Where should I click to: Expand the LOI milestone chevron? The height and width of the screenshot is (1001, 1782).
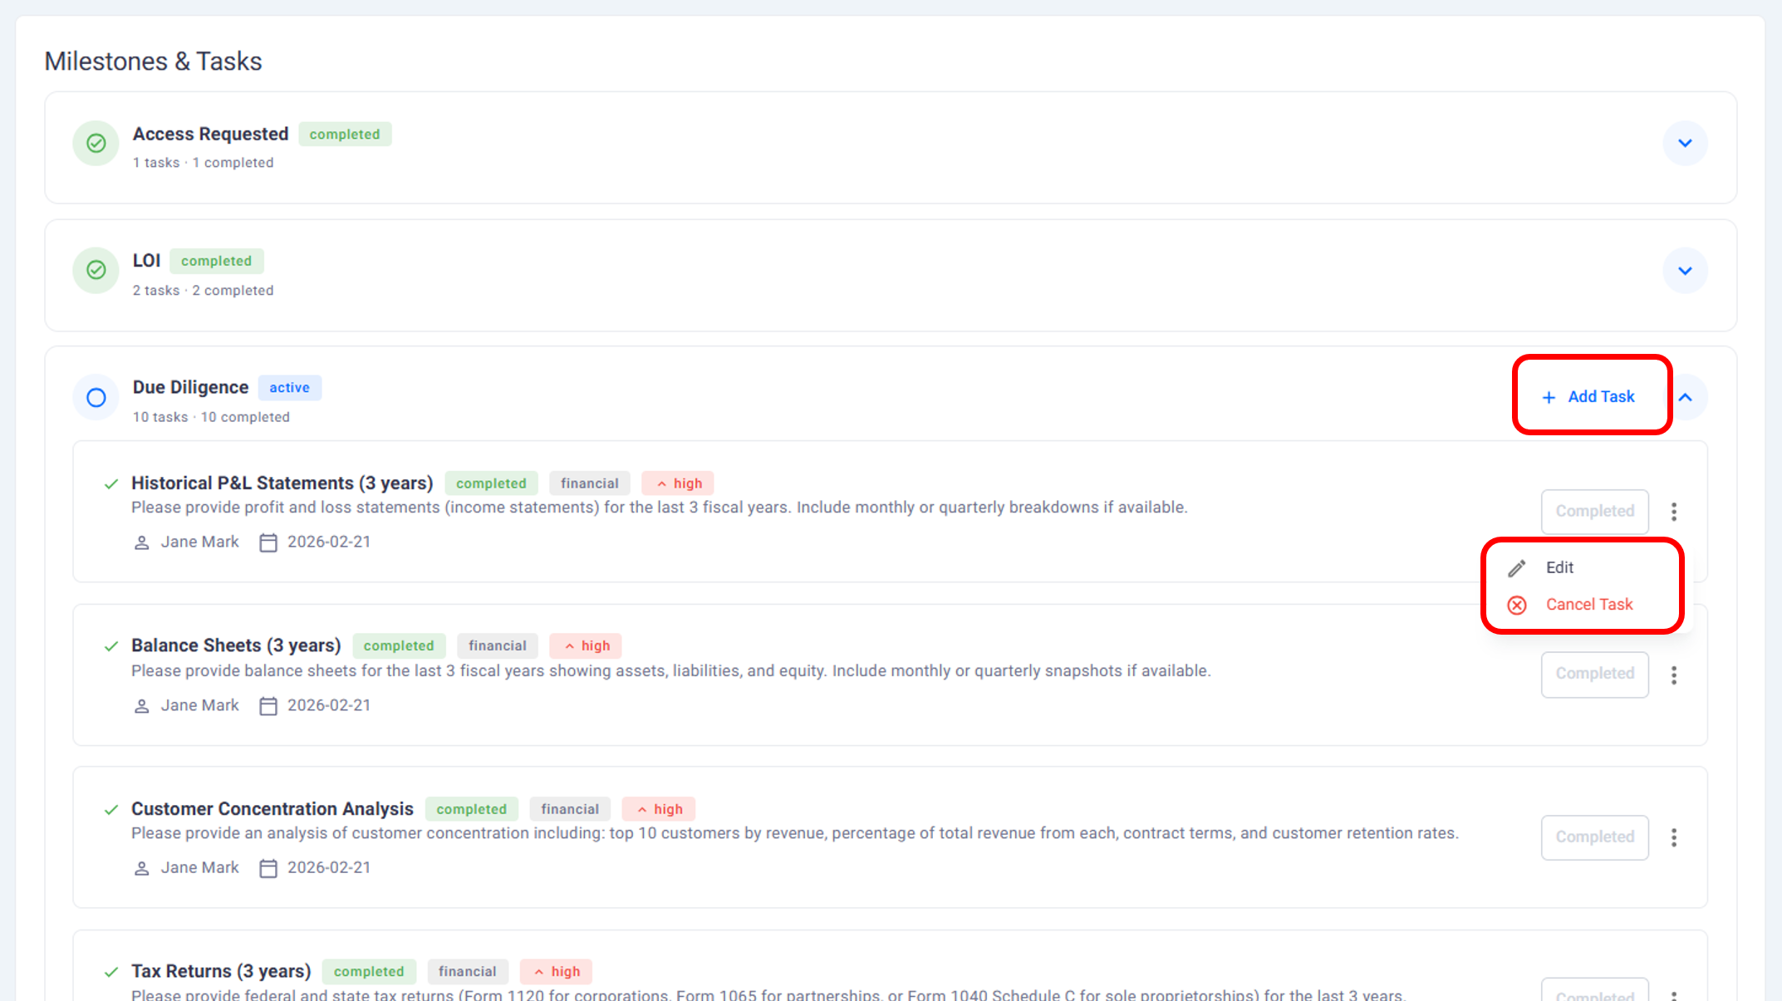1685,271
